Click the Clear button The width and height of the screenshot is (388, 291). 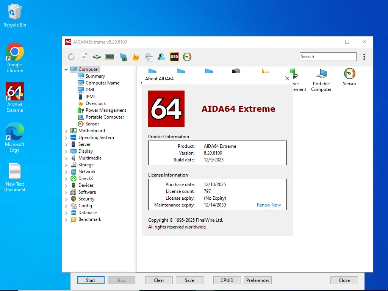click(x=159, y=280)
